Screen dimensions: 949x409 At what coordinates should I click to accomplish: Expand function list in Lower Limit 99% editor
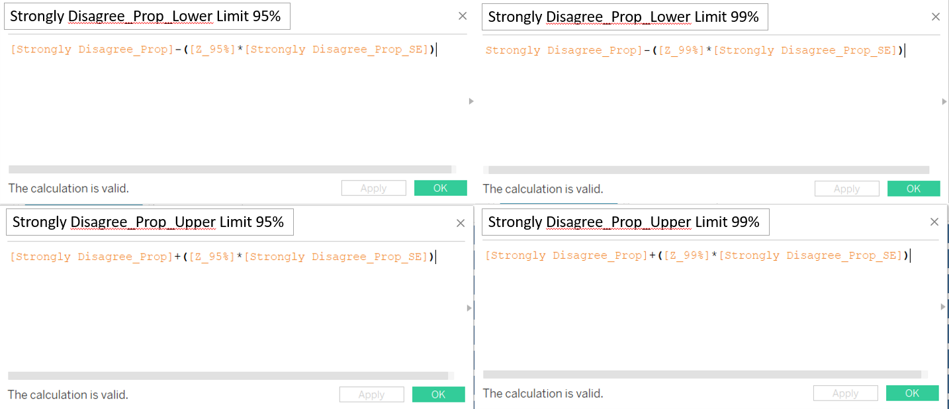[x=944, y=101]
